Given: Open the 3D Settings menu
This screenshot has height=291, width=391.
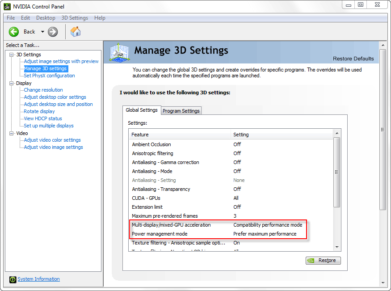Looking at the screenshot, I should pyautogui.click(x=75, y=18).
